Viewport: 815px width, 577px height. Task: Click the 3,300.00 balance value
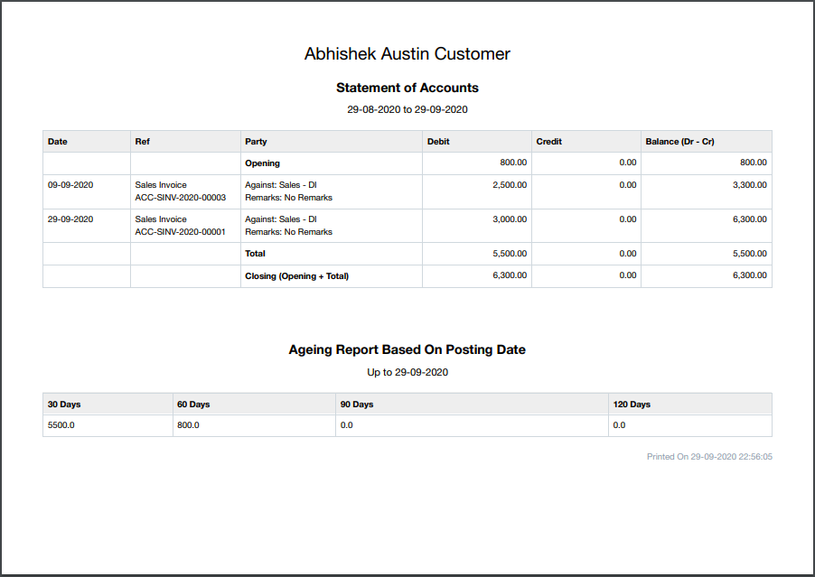click(749, 185)
